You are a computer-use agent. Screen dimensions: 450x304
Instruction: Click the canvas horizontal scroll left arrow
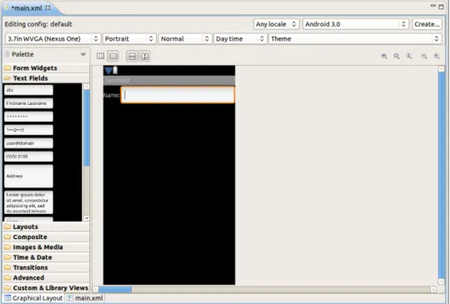click(x=96, y=289)
